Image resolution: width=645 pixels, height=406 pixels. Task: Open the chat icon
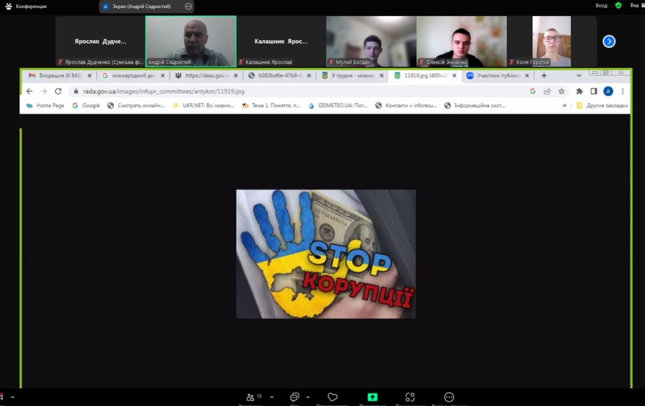295,397
